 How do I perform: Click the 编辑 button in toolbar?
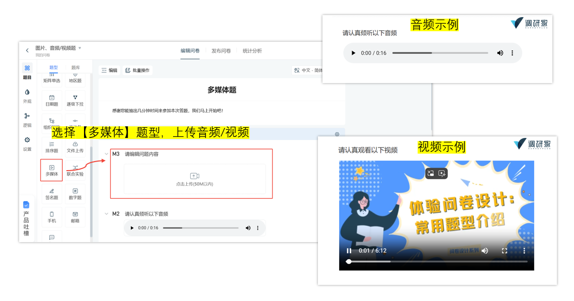coord(110,70)
